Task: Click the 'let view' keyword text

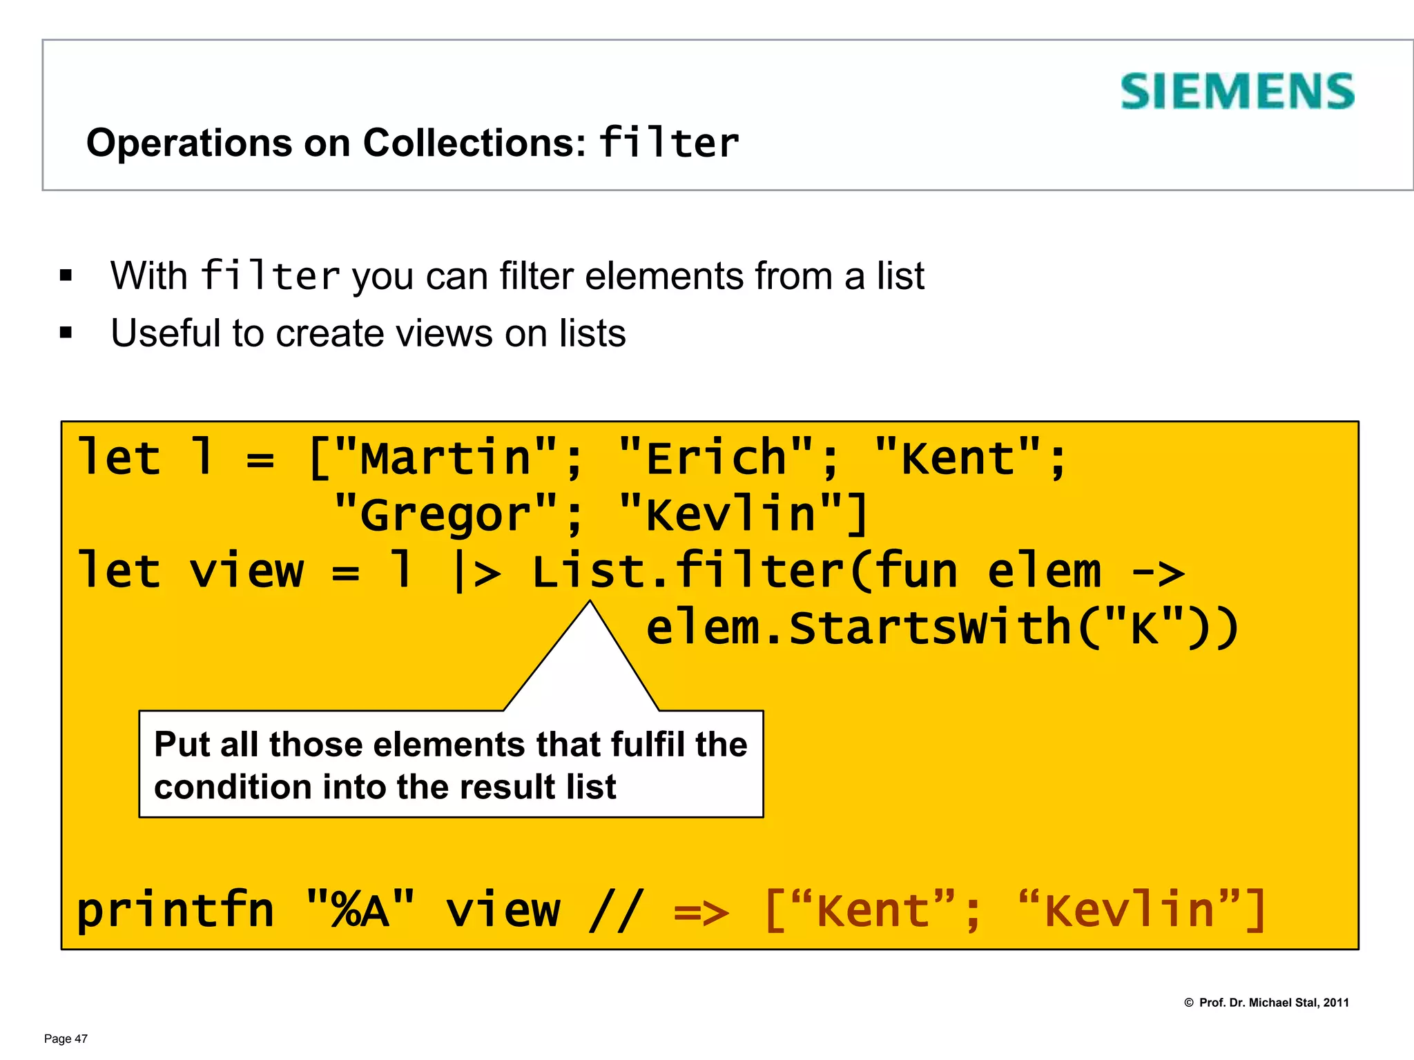Action: (190, 571)
